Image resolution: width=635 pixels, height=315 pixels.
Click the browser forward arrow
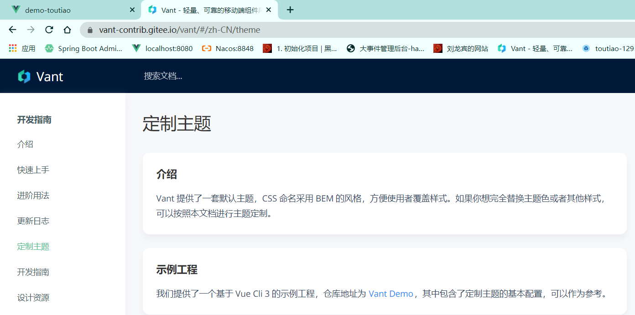coord(31,30)
